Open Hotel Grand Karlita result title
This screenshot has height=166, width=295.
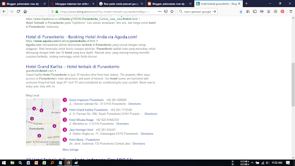(73, 66)
